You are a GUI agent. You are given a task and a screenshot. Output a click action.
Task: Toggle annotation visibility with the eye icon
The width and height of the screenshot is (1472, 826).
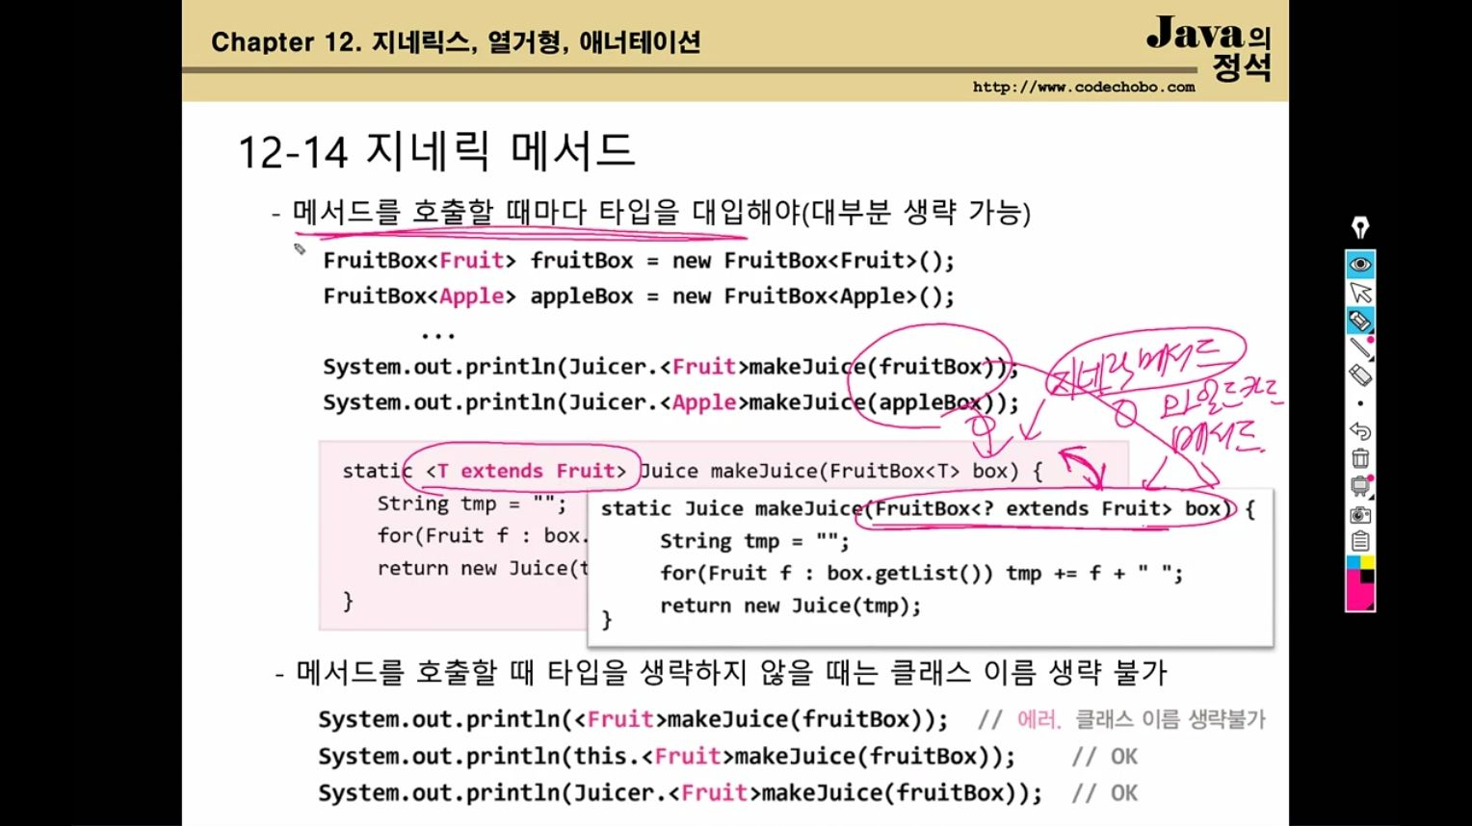tap(1359, 264)
